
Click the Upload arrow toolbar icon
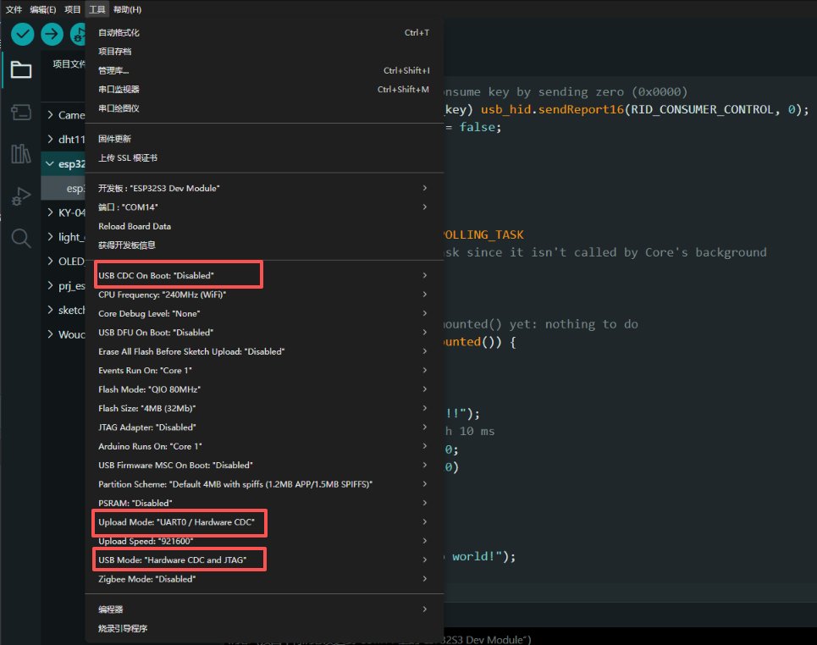click(x=52, y=34)
